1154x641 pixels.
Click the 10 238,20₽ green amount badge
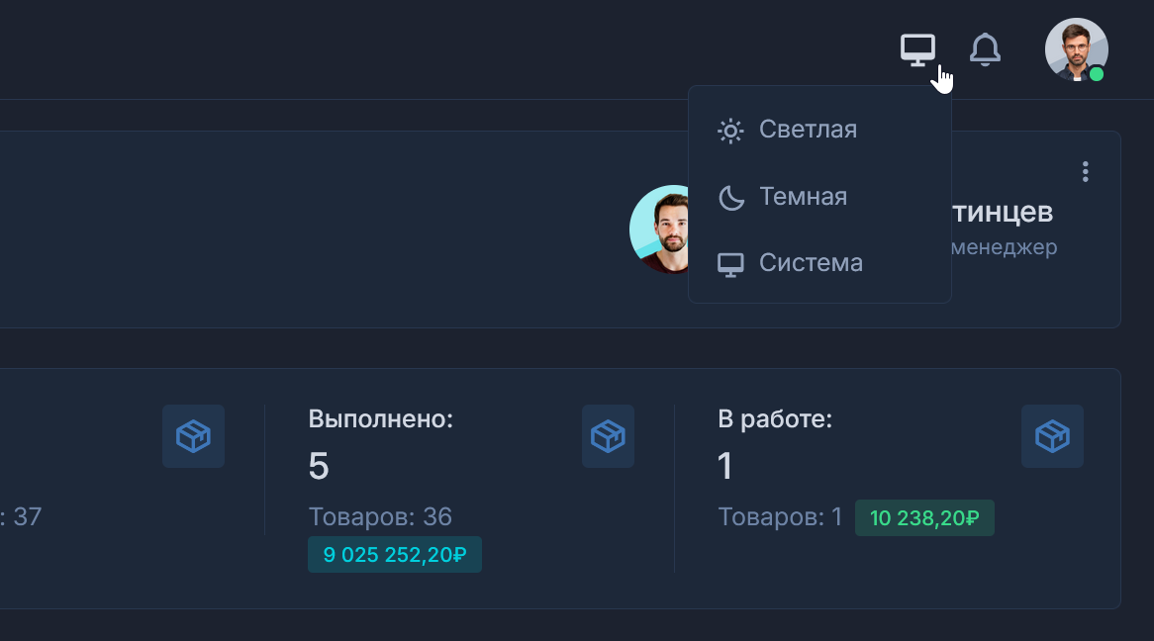tap(924, 517)
